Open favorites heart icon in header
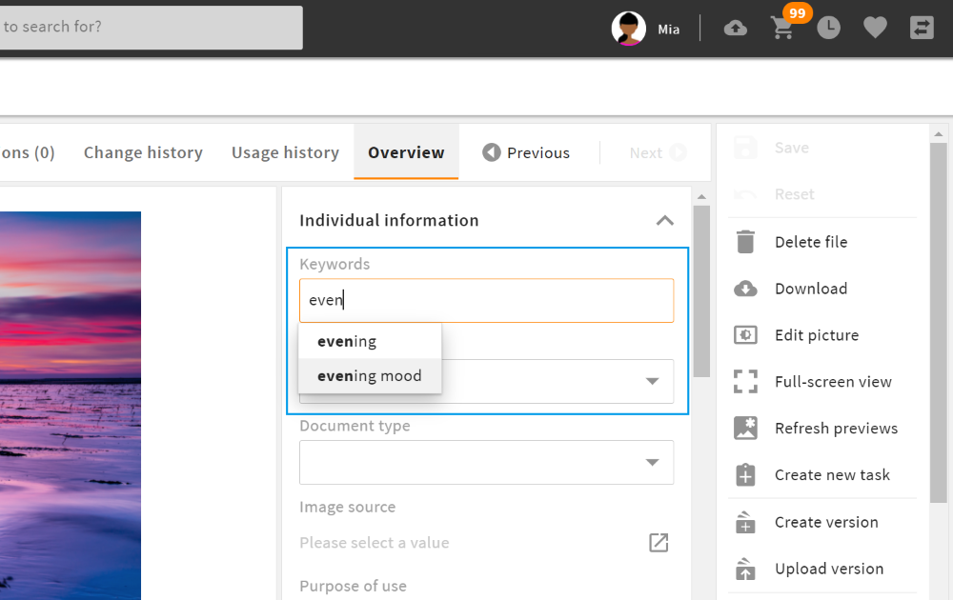This screenshot has height=600, width=953. (x=875, y=29)
